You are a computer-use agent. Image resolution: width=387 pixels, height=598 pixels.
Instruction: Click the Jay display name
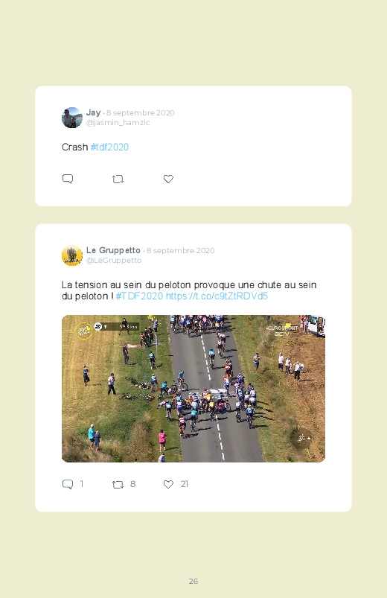coord(94,112)
